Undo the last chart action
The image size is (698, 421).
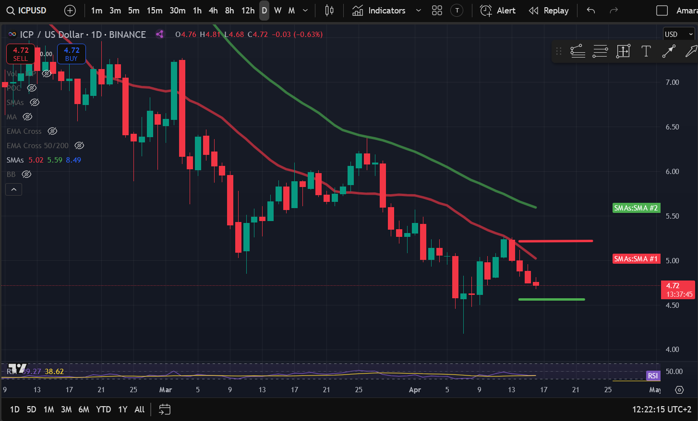click(591, 11)
